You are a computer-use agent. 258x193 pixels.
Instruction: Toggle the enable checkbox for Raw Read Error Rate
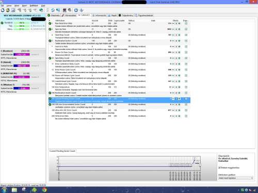[x=186, y=23]
